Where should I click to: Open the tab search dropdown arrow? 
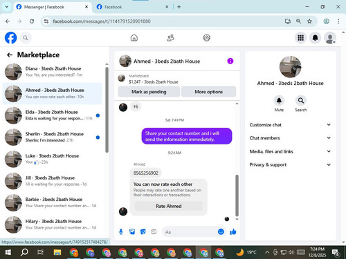[7, 7]
